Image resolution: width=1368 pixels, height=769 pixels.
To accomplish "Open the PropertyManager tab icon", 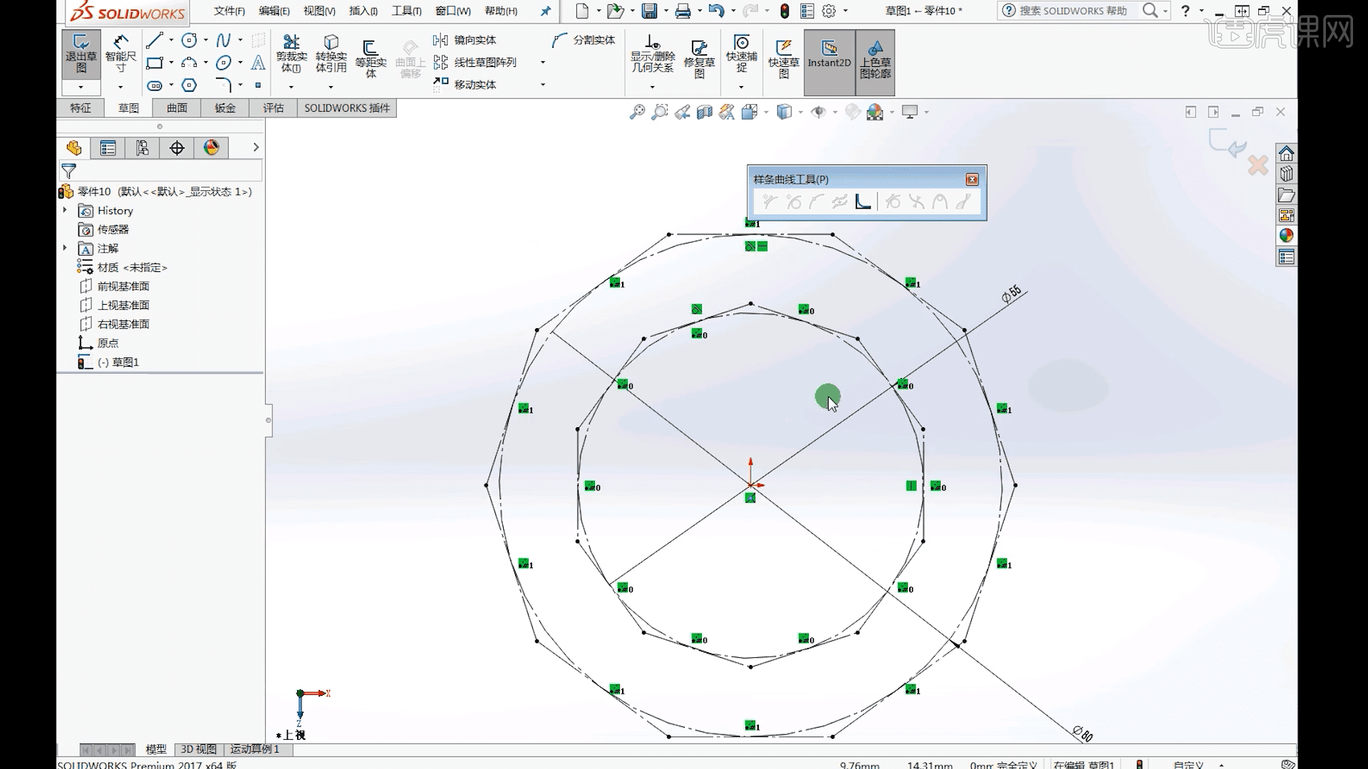I will coord(108,147).
